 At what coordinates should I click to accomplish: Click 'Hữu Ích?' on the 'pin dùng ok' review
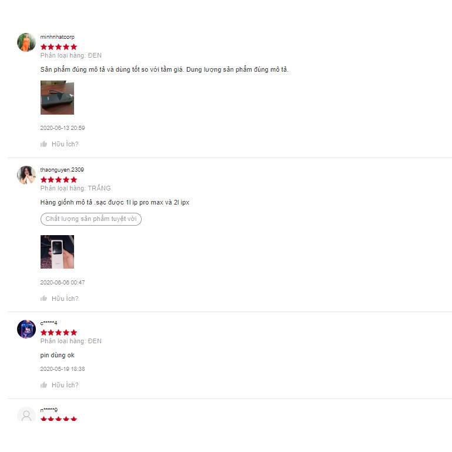point(65,385)
